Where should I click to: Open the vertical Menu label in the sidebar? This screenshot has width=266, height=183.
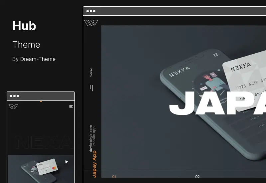[91, 73]
